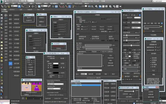Open the workspace dropdown in title bar

[28, 1]
